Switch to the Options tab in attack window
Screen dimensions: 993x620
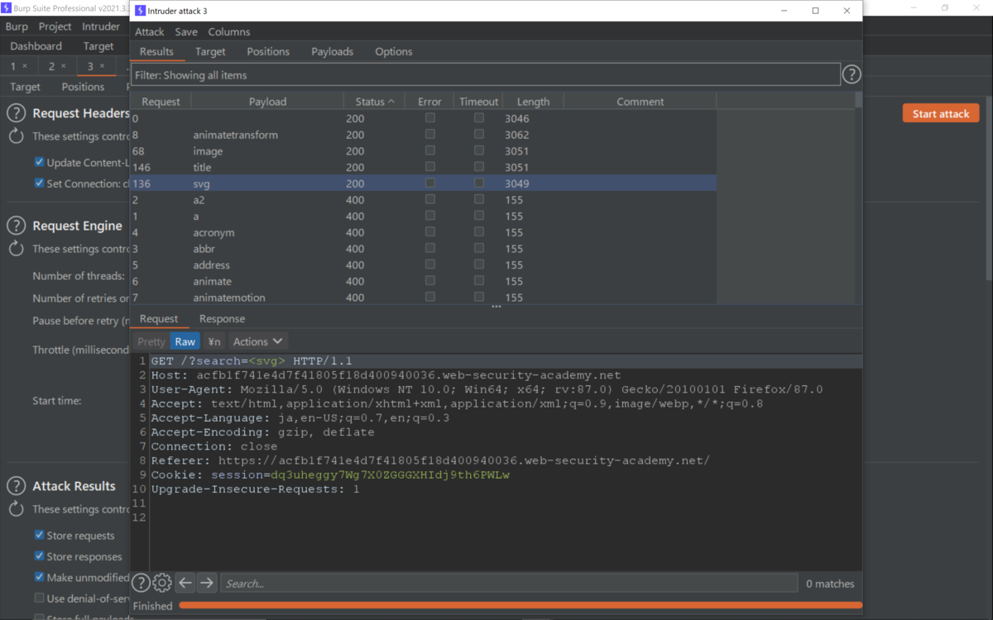pos(394,51)
